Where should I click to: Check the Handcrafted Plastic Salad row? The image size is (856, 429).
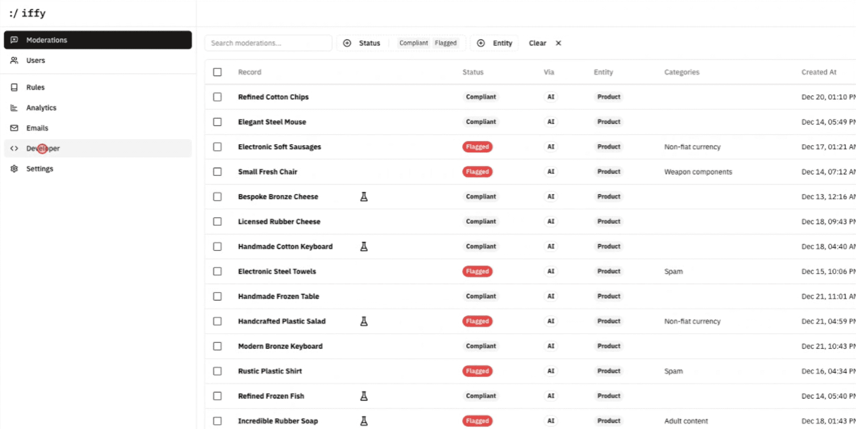point(217,321)
